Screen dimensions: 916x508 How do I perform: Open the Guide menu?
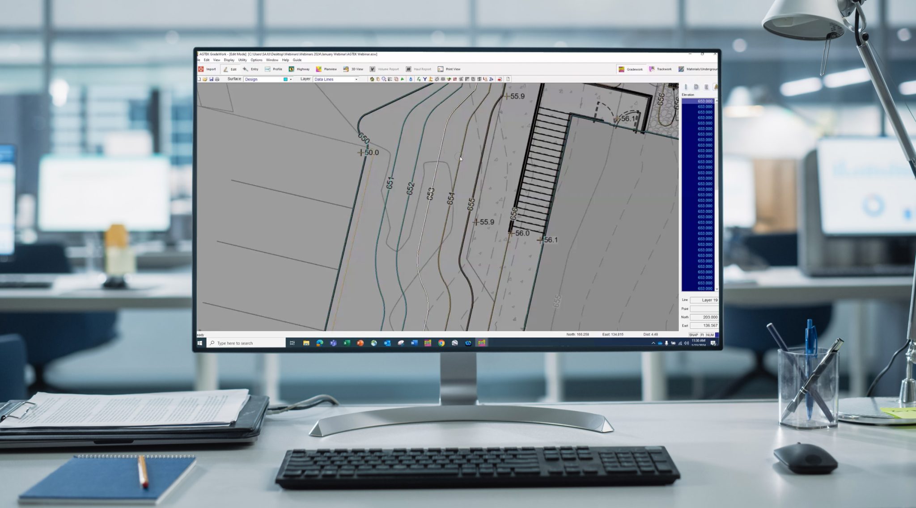point(297,60)
